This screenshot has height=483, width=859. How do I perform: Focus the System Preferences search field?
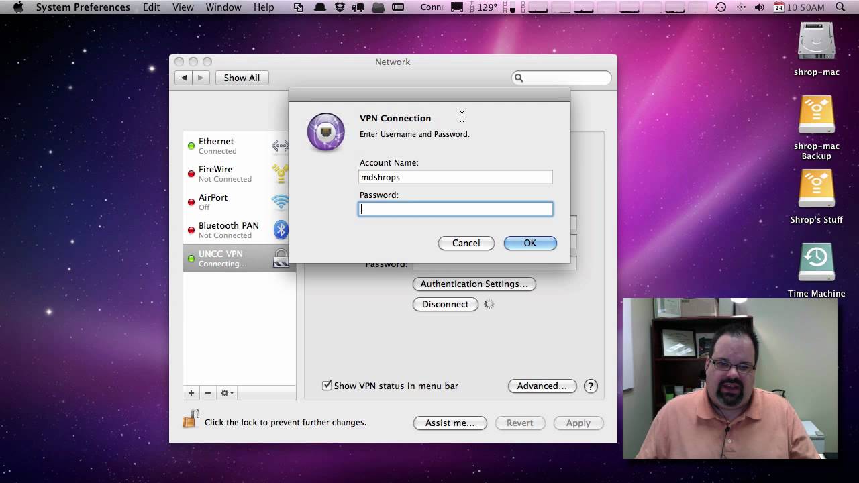[x=562, y=78]
